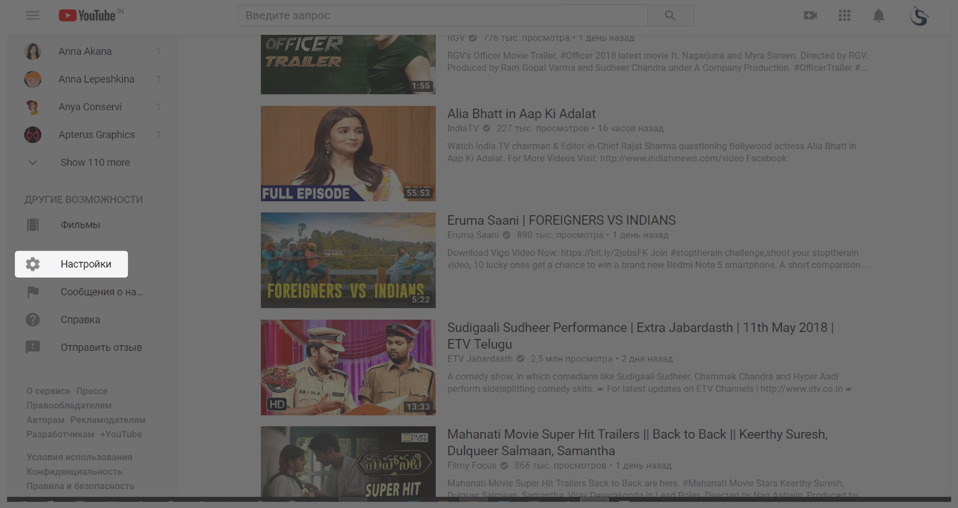The width and height of the screenshot is (958, 508).
Task: Open Apterus Graphics subscription
Action: pyautogui.click(x=93, y=135)
